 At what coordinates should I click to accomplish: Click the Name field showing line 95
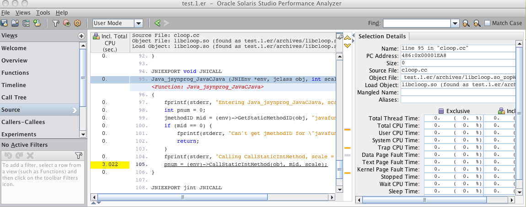pyautogui.click(x=457, y=48)
